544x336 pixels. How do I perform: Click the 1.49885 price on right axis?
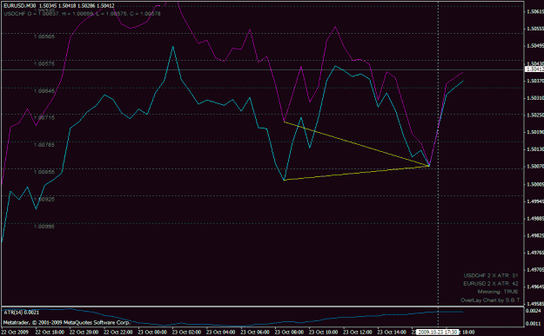click(x=535, y=218)
